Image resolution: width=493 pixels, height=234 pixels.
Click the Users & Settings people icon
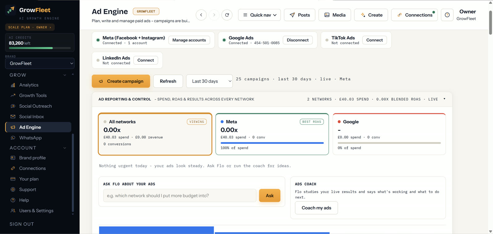[x=13, y=211]
